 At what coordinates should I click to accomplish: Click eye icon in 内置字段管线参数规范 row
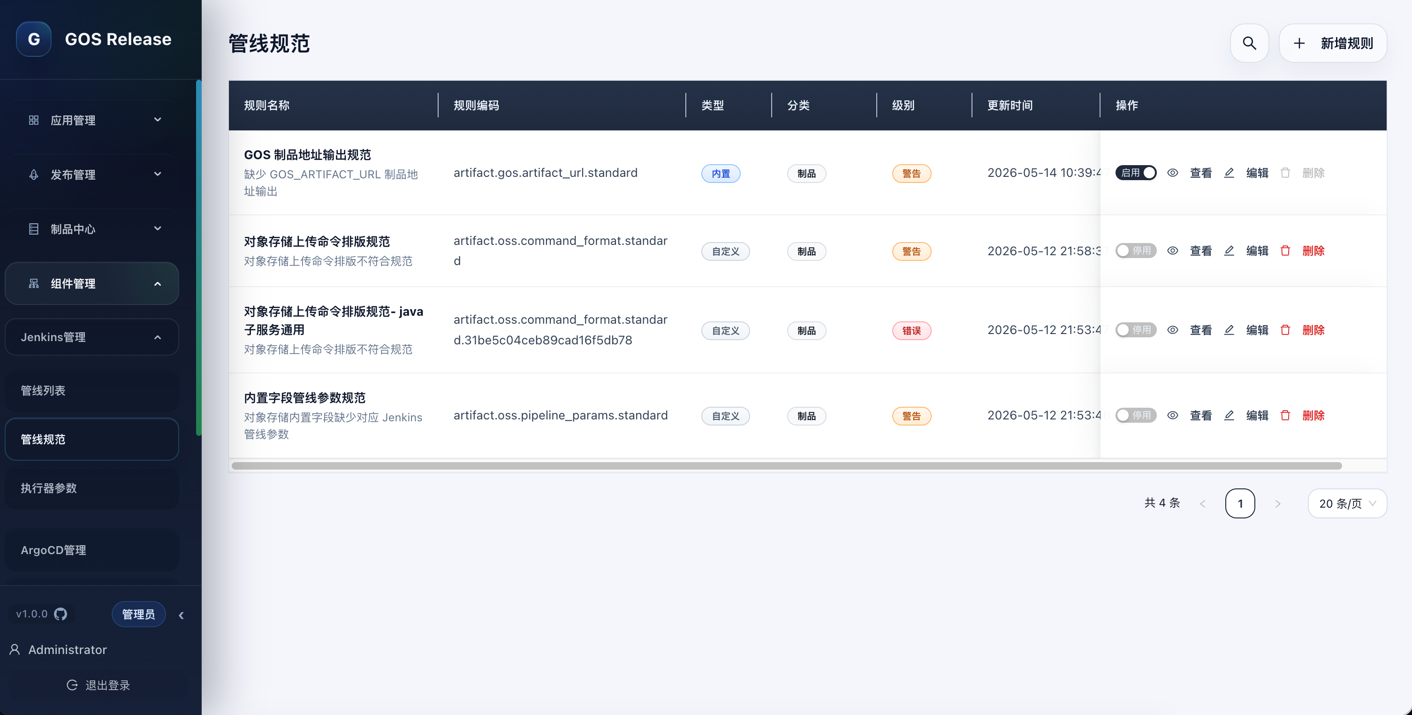[x=1172, y=415]
